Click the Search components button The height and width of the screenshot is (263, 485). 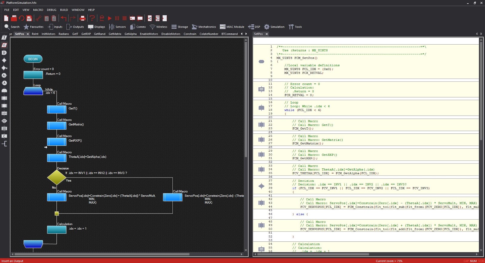[12, 27]
